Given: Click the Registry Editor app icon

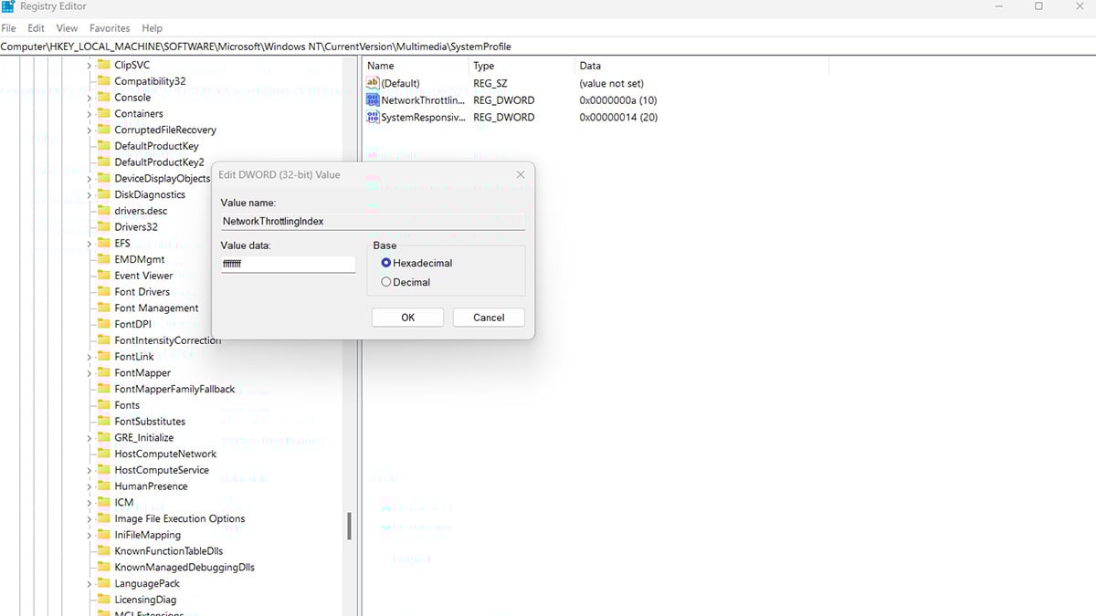Looking at the screenshot, I should click(x=8, y=6).
